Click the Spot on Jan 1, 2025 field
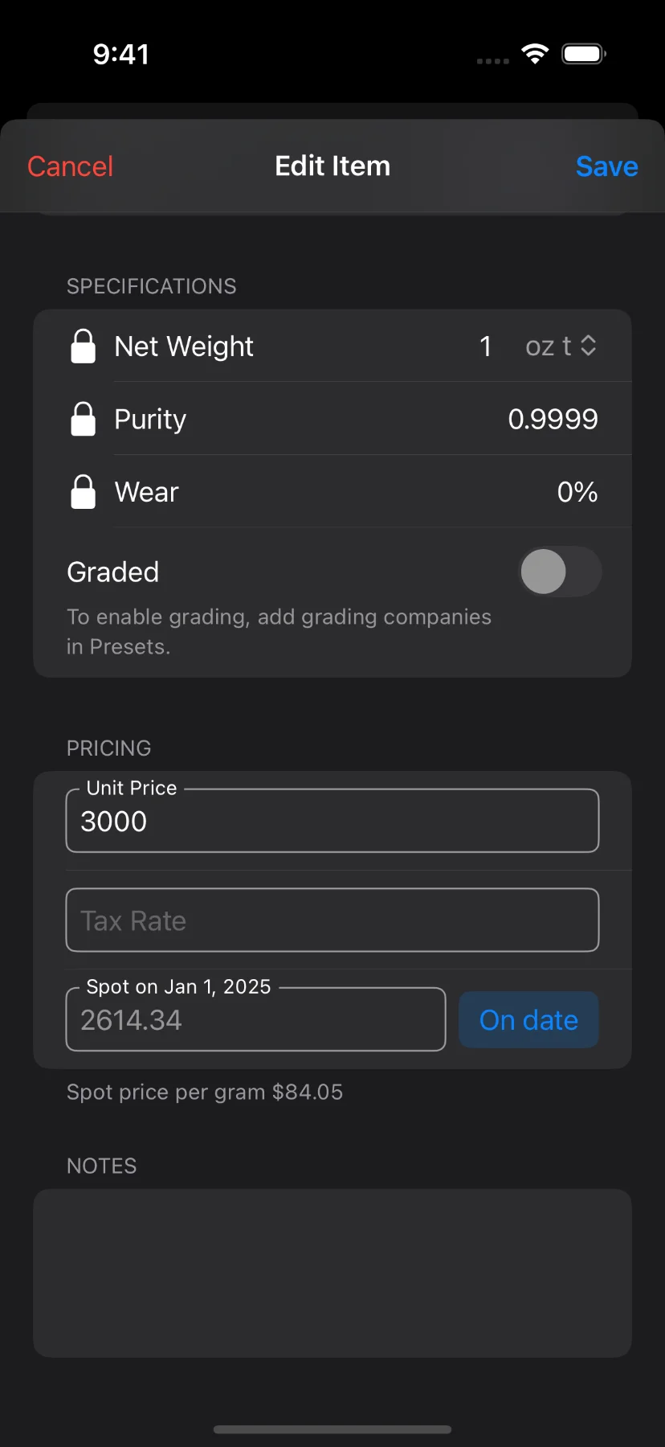The height and width of the screenshot is (1447, 665). (255, 1020)
